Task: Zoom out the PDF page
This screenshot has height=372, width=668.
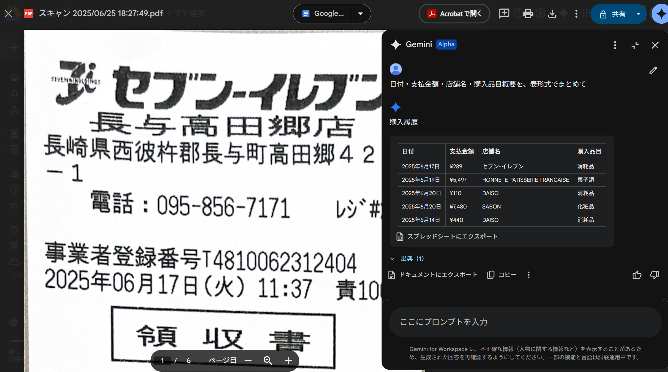Action: click(248, 361)
